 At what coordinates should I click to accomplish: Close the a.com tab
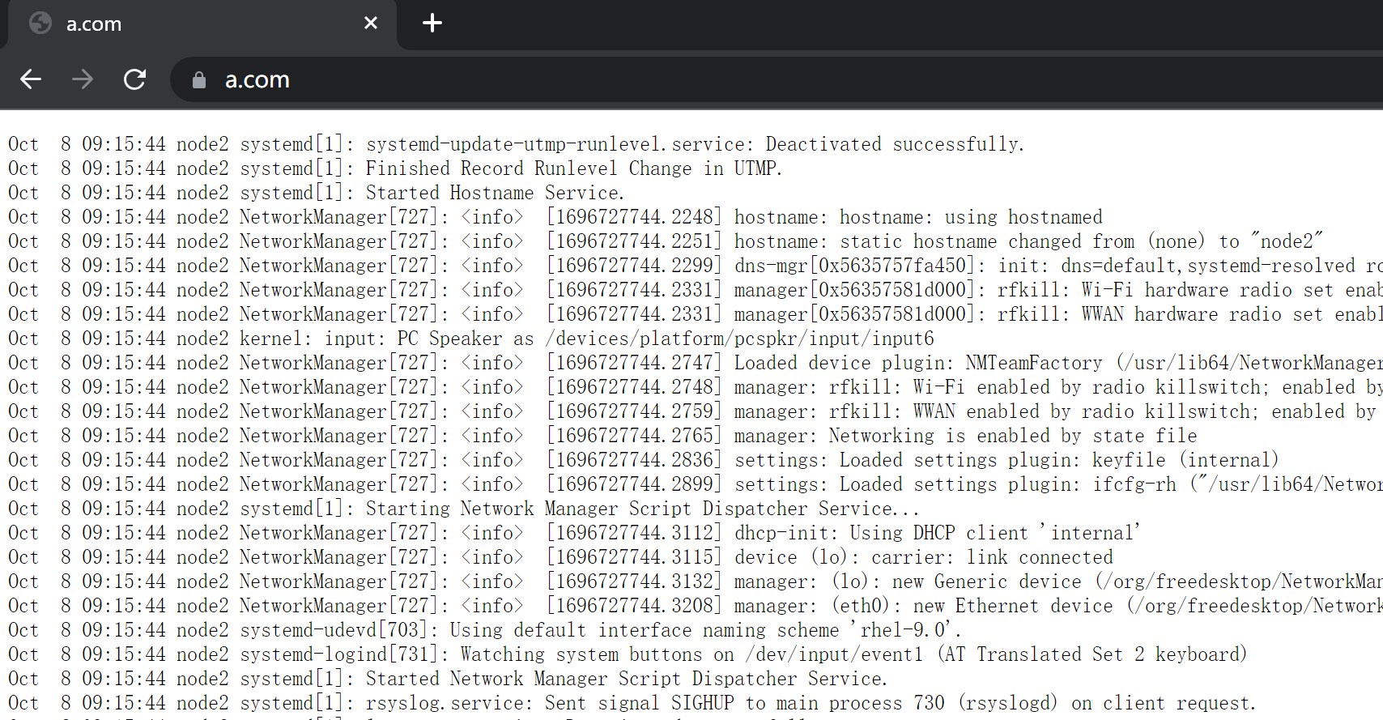(x=371, y=23)
